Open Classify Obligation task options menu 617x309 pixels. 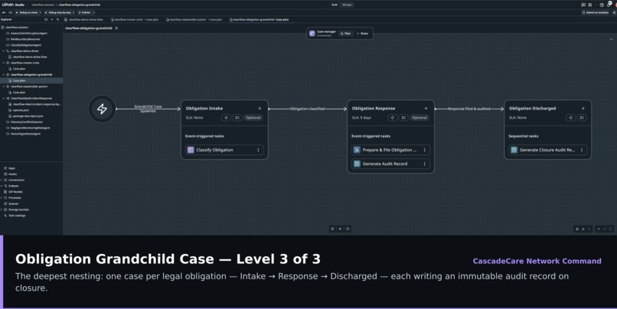(x=258, y=150)
